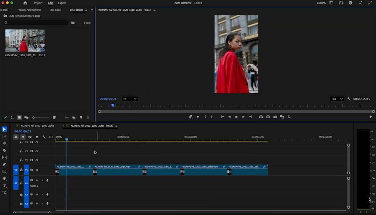Select the Pen tool in toolbar
The height and width of the screenshot is (215, 376).
coord(4,164)
